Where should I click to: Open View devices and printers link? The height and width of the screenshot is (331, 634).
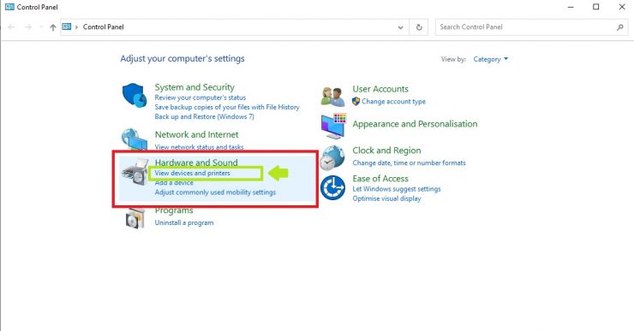pyautogui.click(x=193, y=173)
